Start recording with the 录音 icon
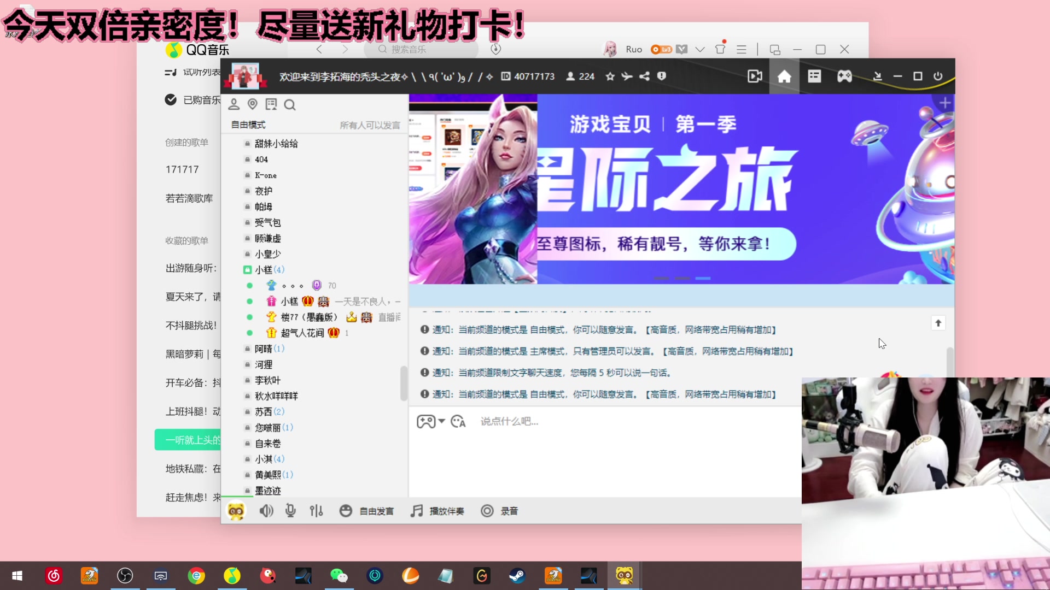The width and height of the screenshot is (1050, 590). tap(487, 511)
